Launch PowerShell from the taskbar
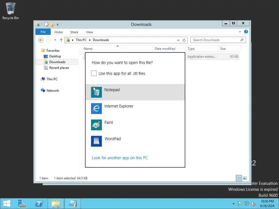The width and height of the screenshot is (279, 209). tap(39, 204)
